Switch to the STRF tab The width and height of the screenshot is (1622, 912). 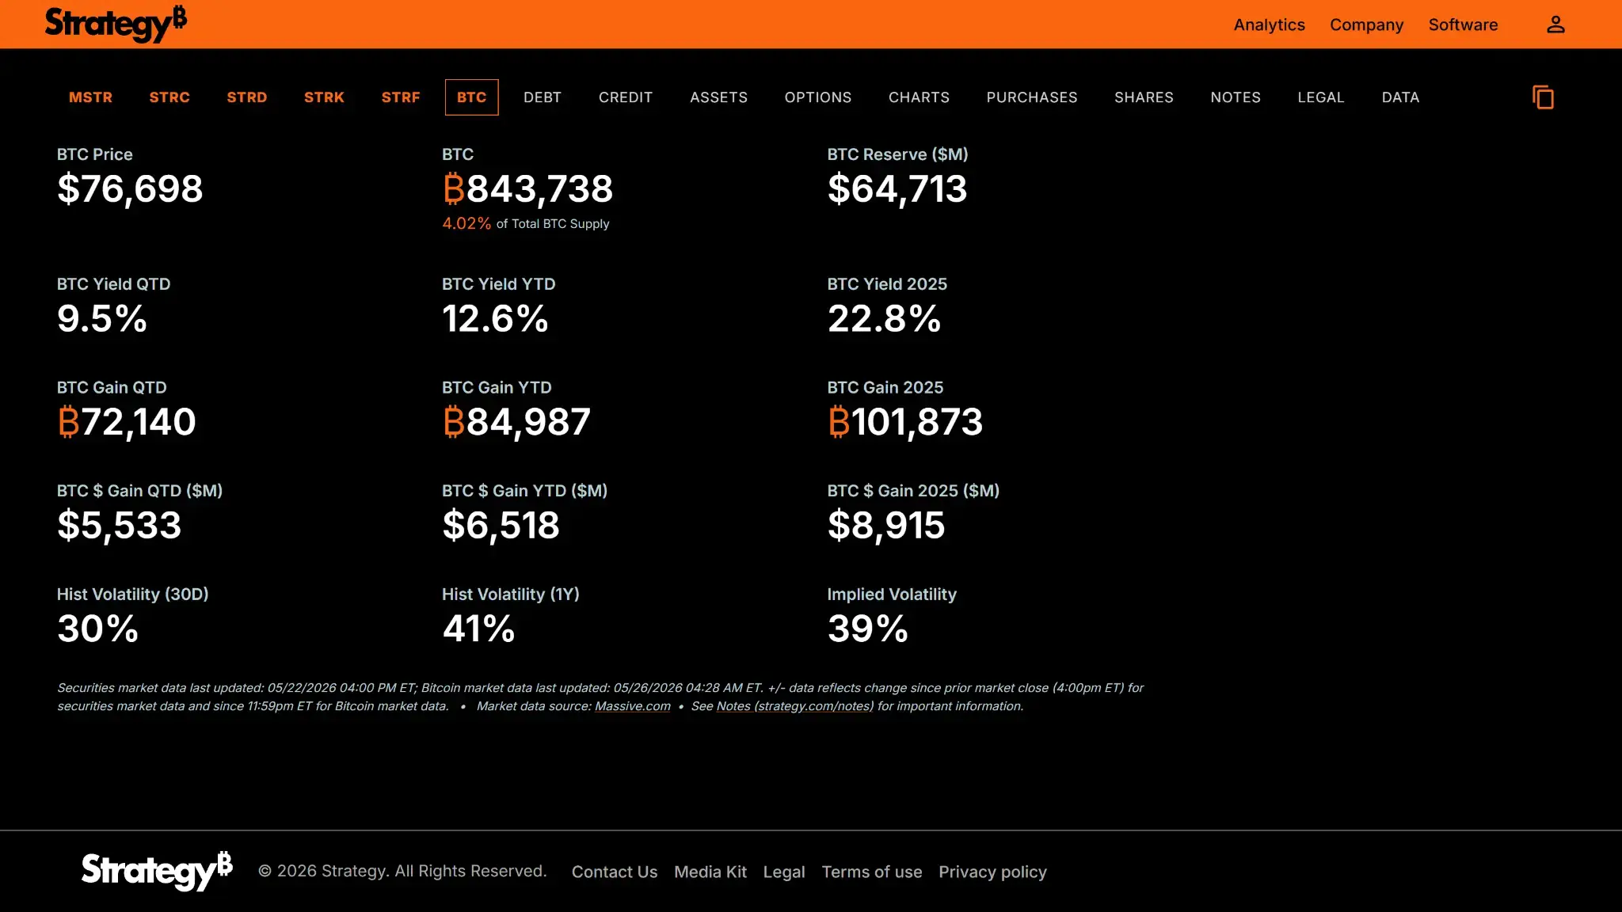[x=401, y=97]
